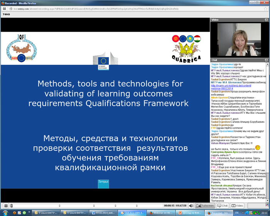Launch the orange VLC-style quick launch icon
Image resolution: width=270 pixels, height=216 pixels.
pos(15,213)
